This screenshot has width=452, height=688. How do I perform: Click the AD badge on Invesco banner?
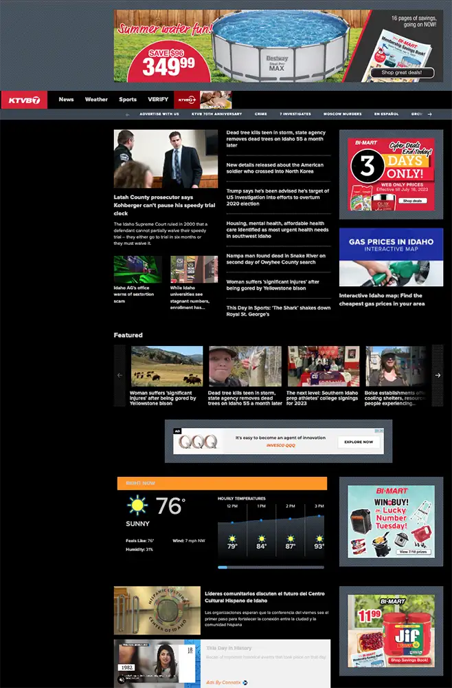177,431
